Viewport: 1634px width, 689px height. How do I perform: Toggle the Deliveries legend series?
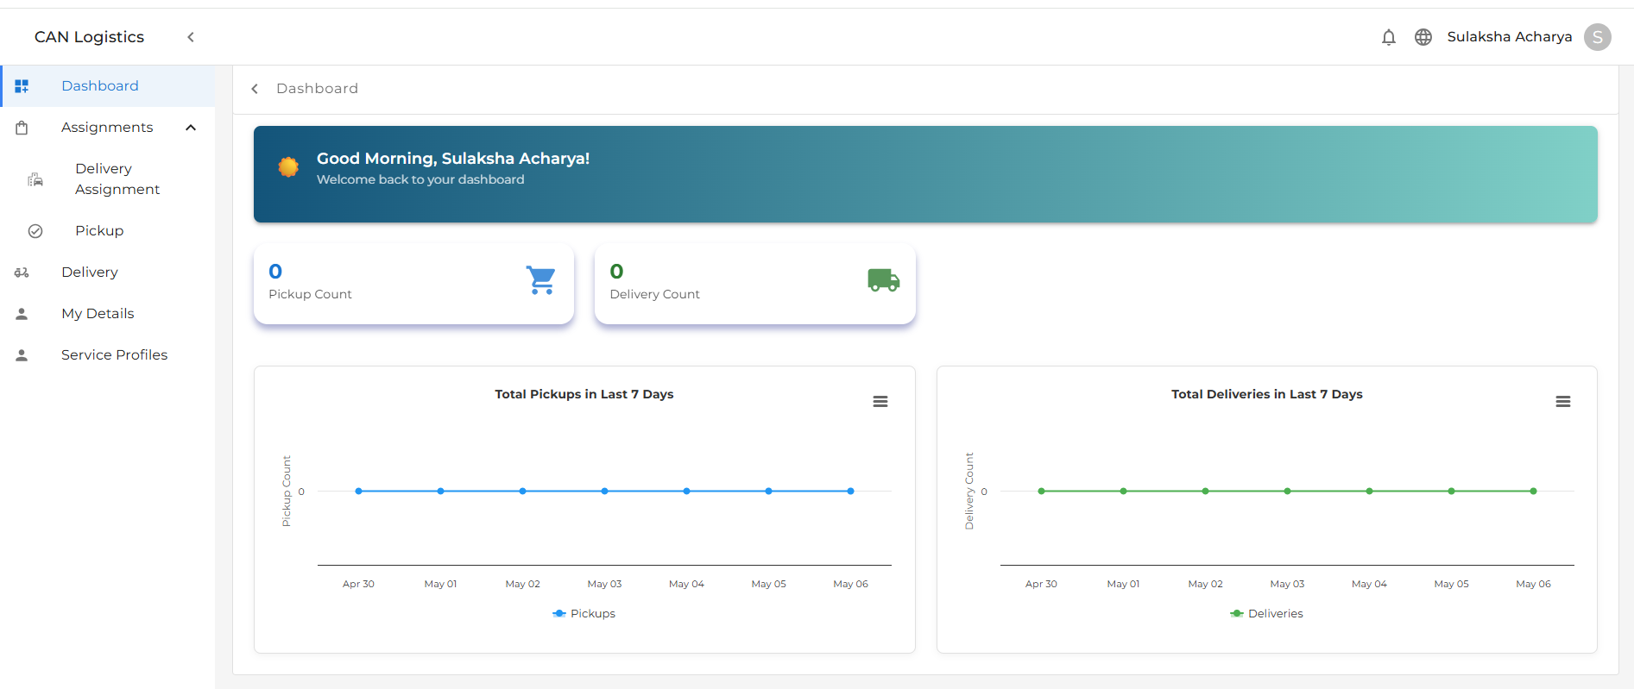point(1266,613)
